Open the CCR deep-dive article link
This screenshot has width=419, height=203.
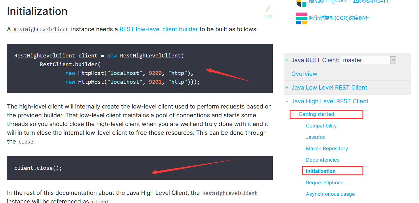coord(339,18)
